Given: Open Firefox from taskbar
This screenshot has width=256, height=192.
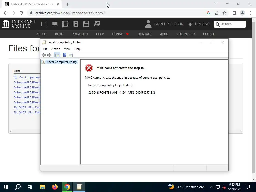Looking at the screenshot, I should (55, 187).
